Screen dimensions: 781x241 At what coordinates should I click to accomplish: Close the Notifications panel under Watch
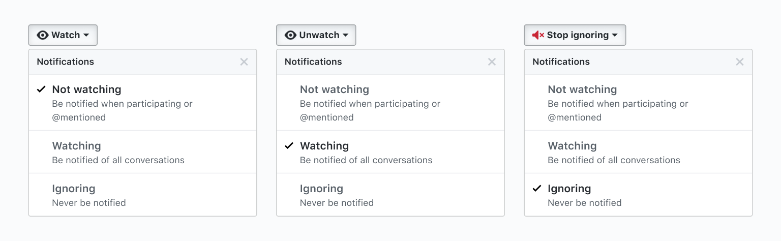tap(244, 62)
